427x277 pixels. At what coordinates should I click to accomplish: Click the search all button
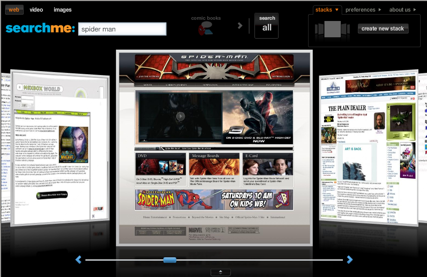click(266, 26)
